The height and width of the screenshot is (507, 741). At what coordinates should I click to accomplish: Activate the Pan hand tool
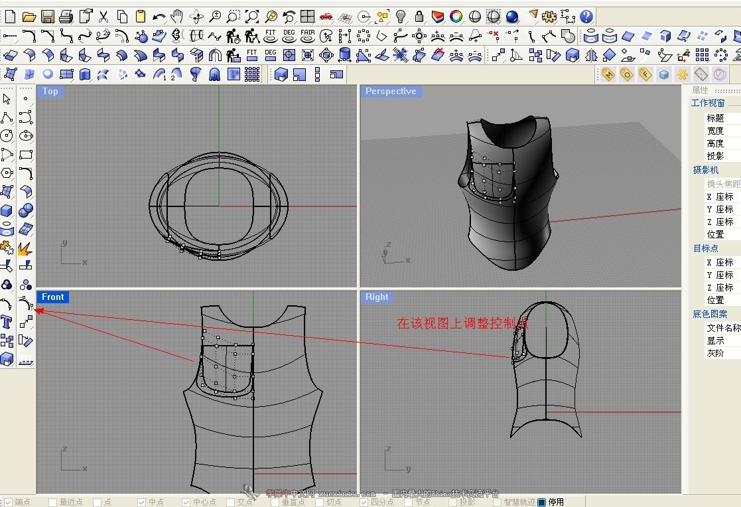176,17
